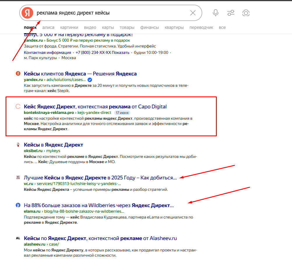Open «Кейсы клиентов Яндекса» result title

coord(80,74)
